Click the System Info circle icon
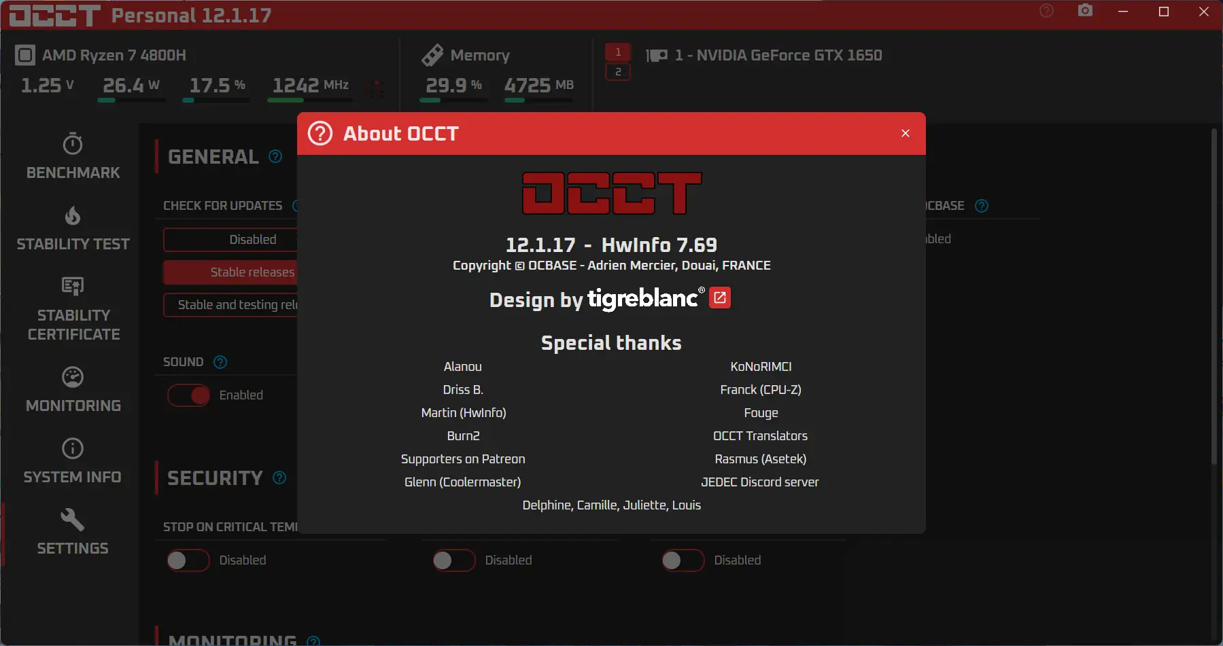The height and width of the screenshot is (646, 1223). (73, 448)
